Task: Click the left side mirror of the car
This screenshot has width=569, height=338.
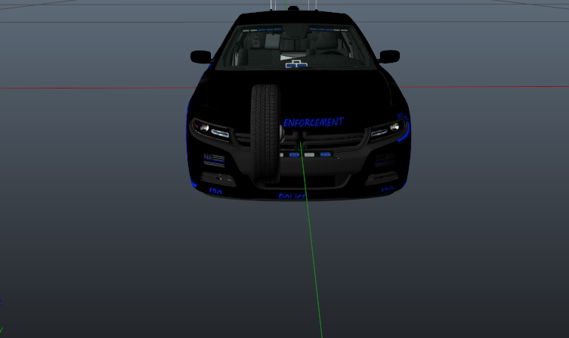Action: 201,57
